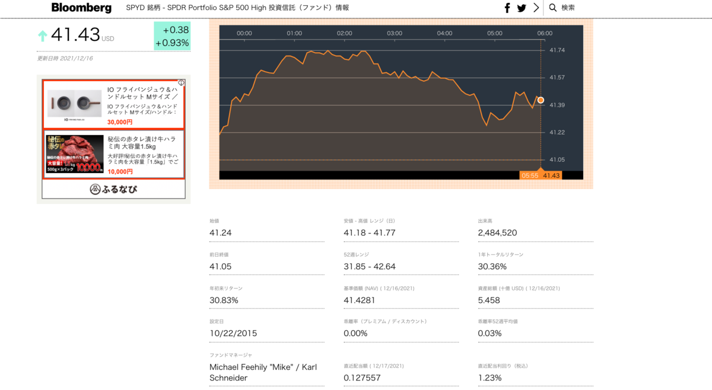
Task: Open the beef harami product thumbnail
Action: click(75, 154)
